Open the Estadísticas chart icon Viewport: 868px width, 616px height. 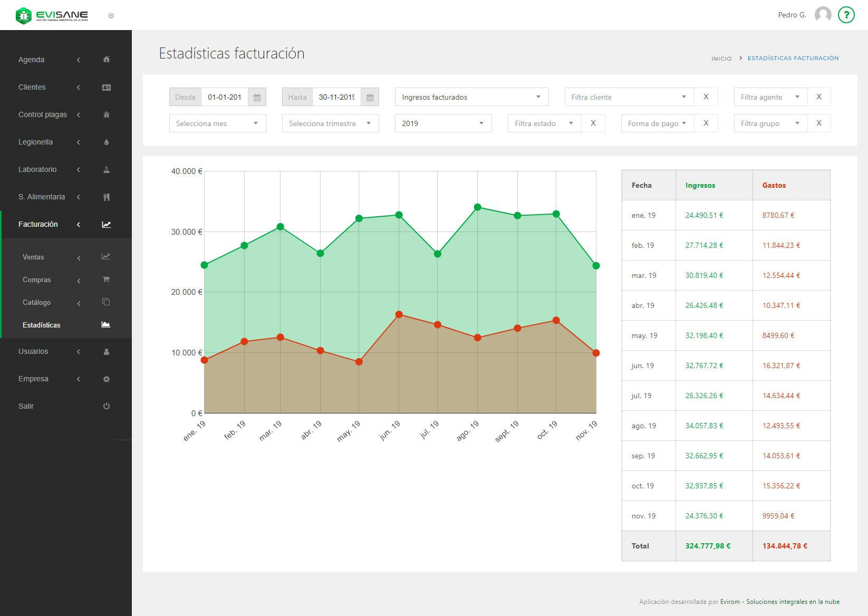107,324
